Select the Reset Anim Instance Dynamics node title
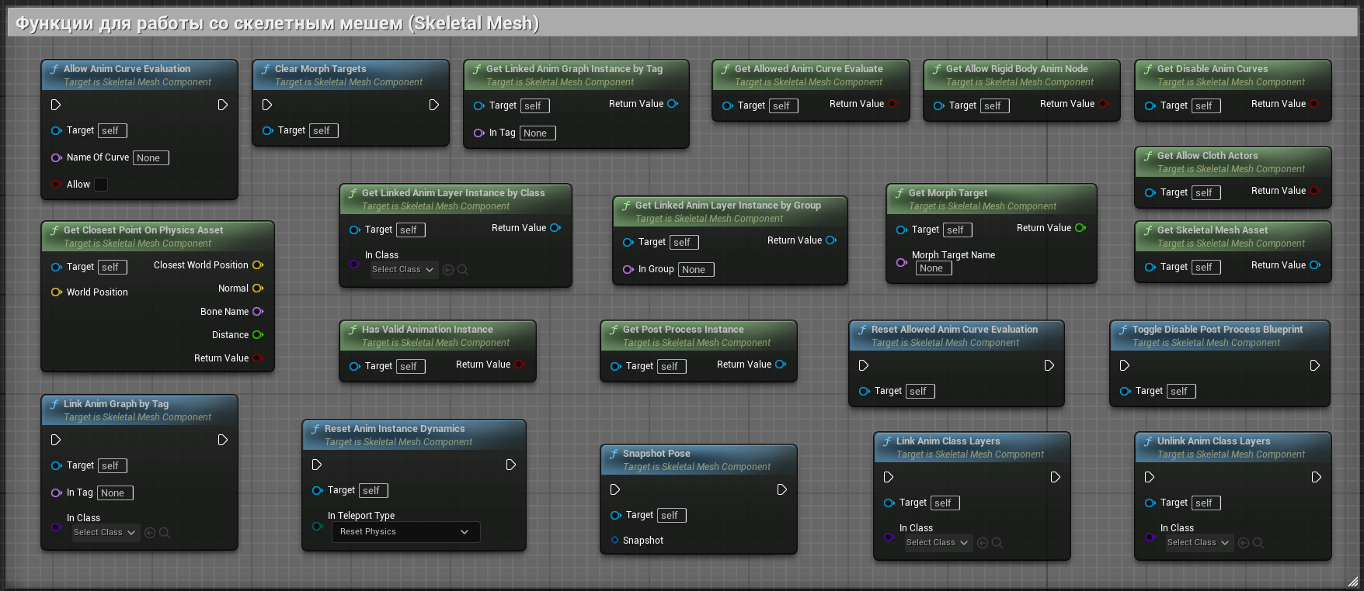1364x591 pixels. [x=395, y=429]
